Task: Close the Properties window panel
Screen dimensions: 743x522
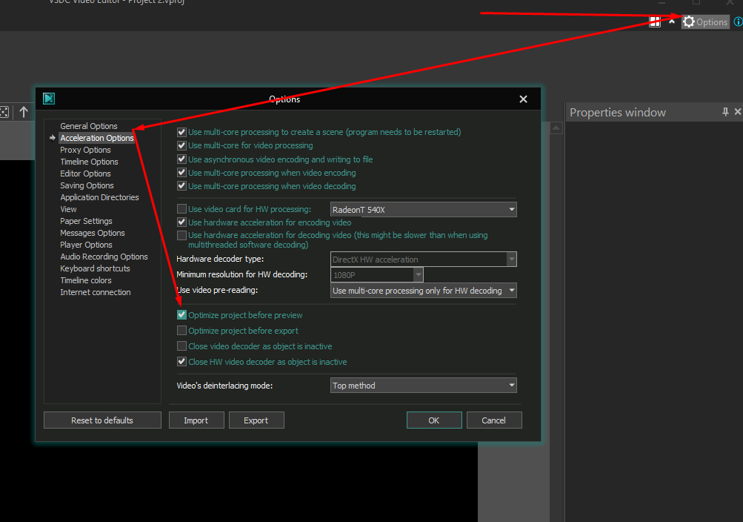Action: (738, 112)
